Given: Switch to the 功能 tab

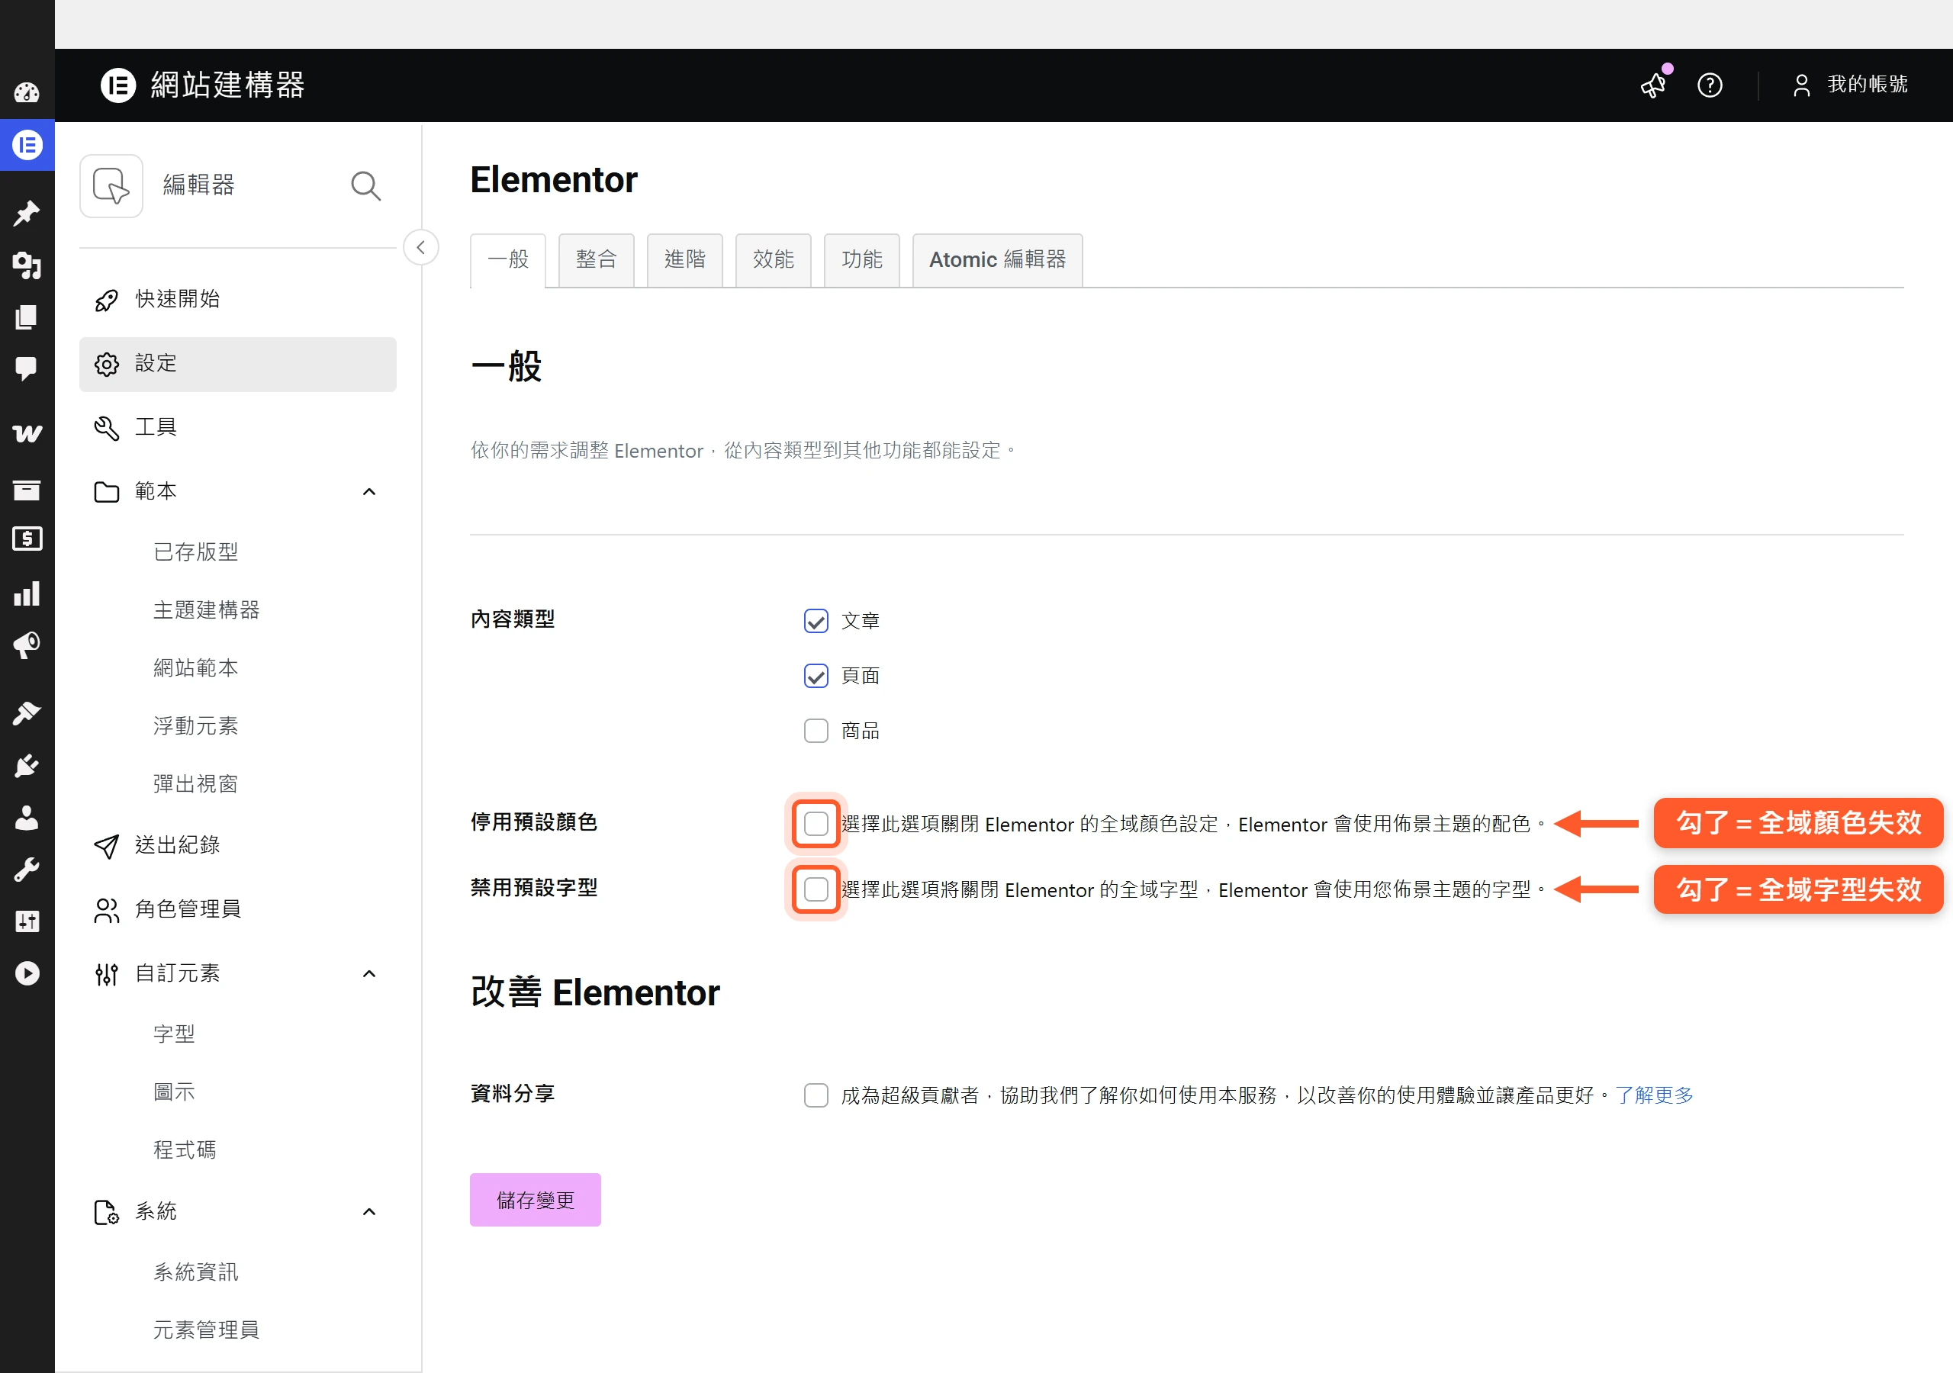Looking at the screenshot, I should point(861,259).
